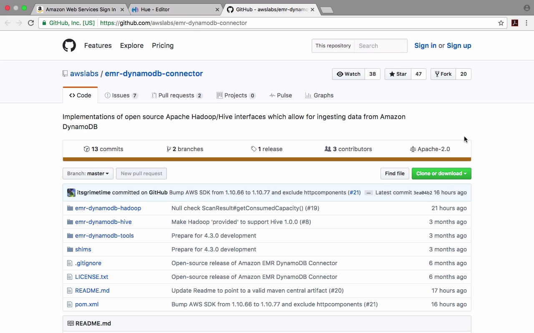Switch to the Issues tab
Viewport: 534px width, 333px height.
click(x=121, y=95)
